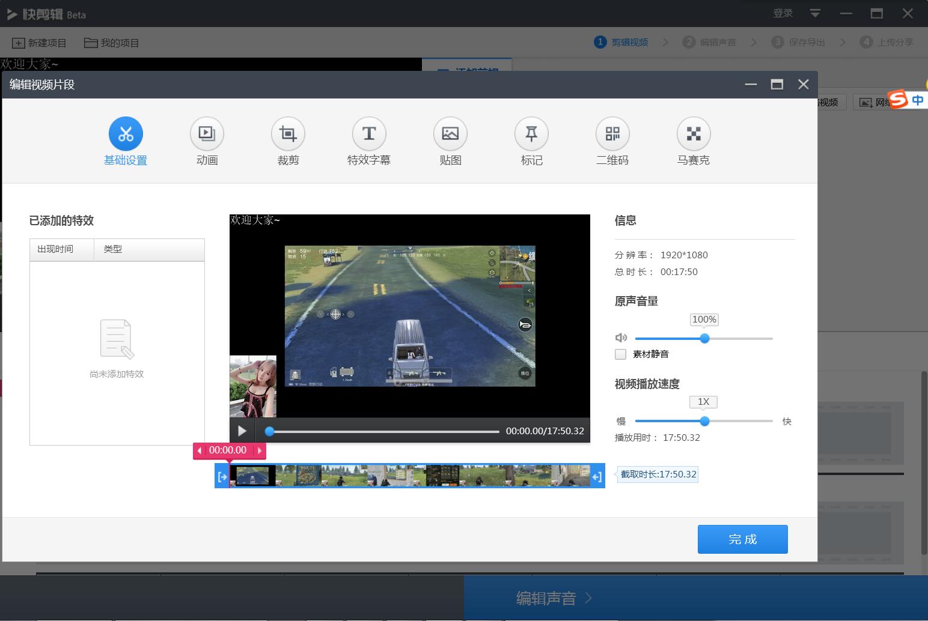The image size is (928, 621).
Task: Open the 贴图 sticker tool
Action: point(450,133)
